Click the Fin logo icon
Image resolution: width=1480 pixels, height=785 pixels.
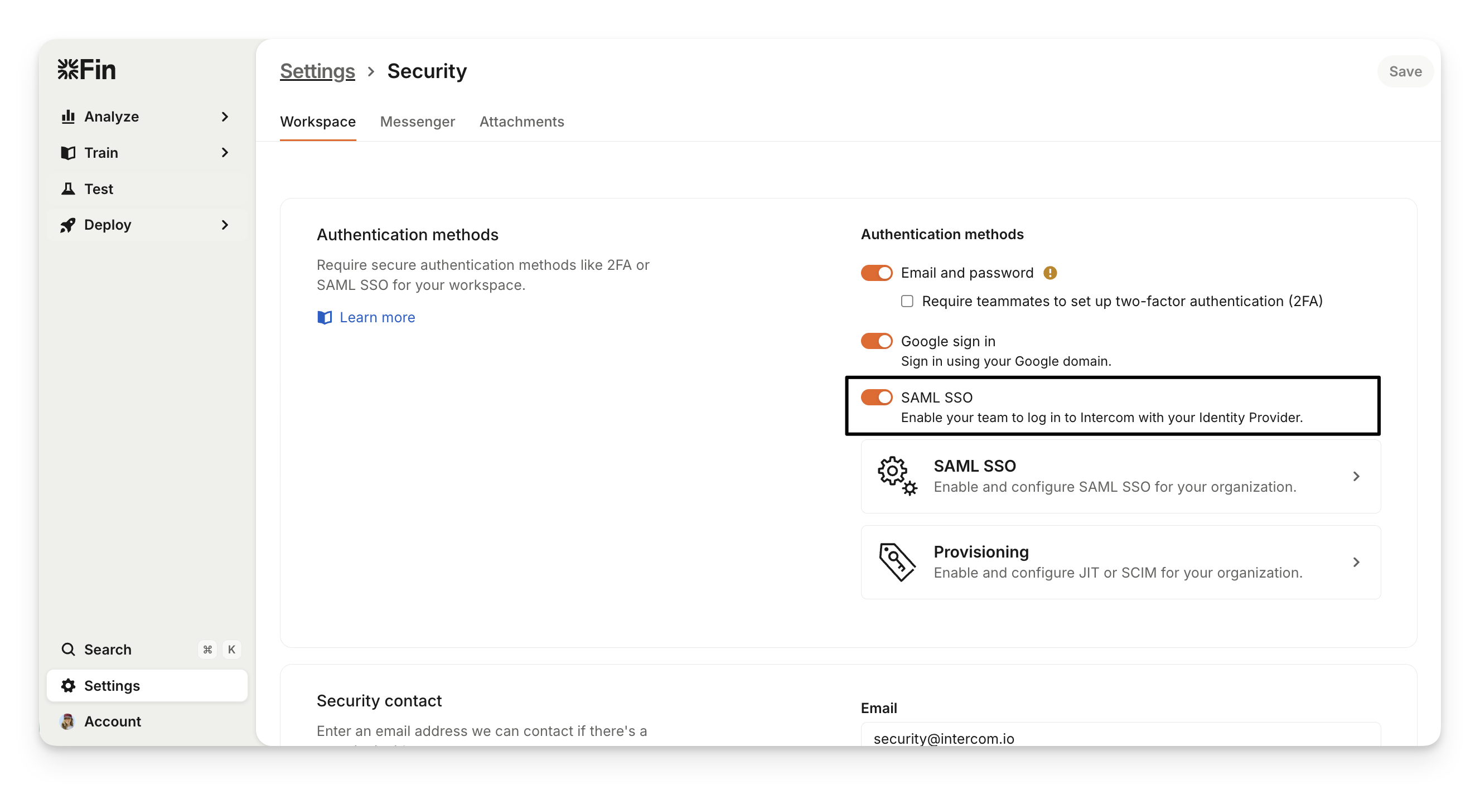click(x=69, y=70)
